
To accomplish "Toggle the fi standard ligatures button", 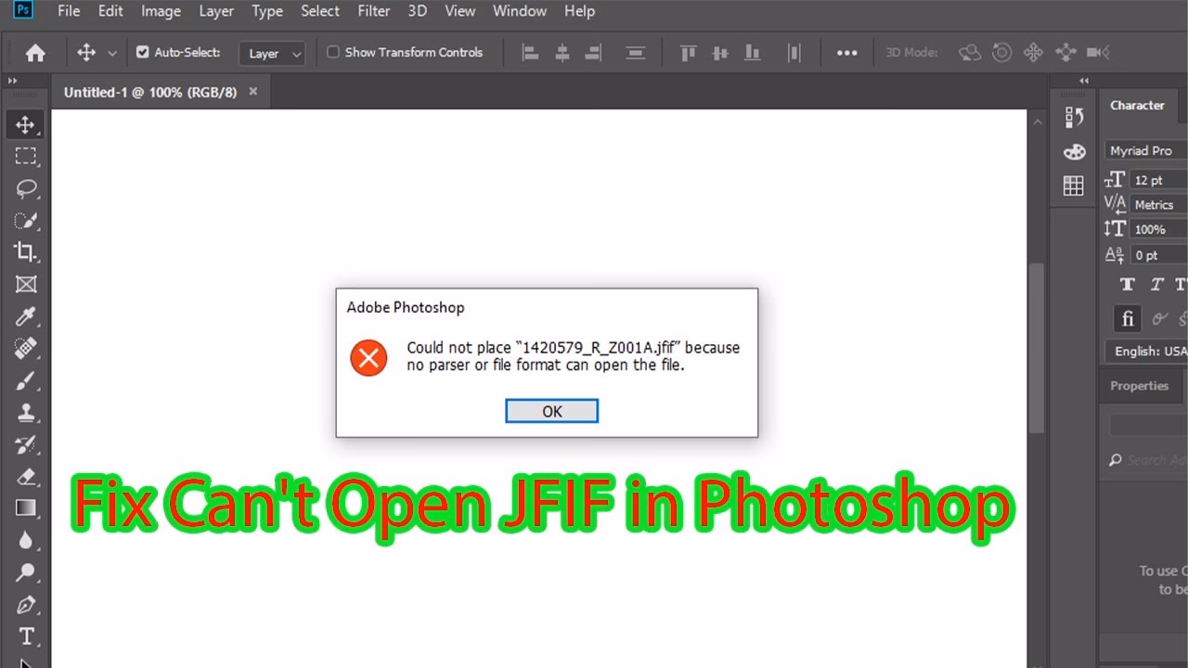I will point(1128,319).
